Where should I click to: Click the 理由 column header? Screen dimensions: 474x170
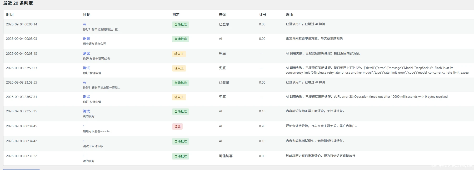(x=290, y=15)
